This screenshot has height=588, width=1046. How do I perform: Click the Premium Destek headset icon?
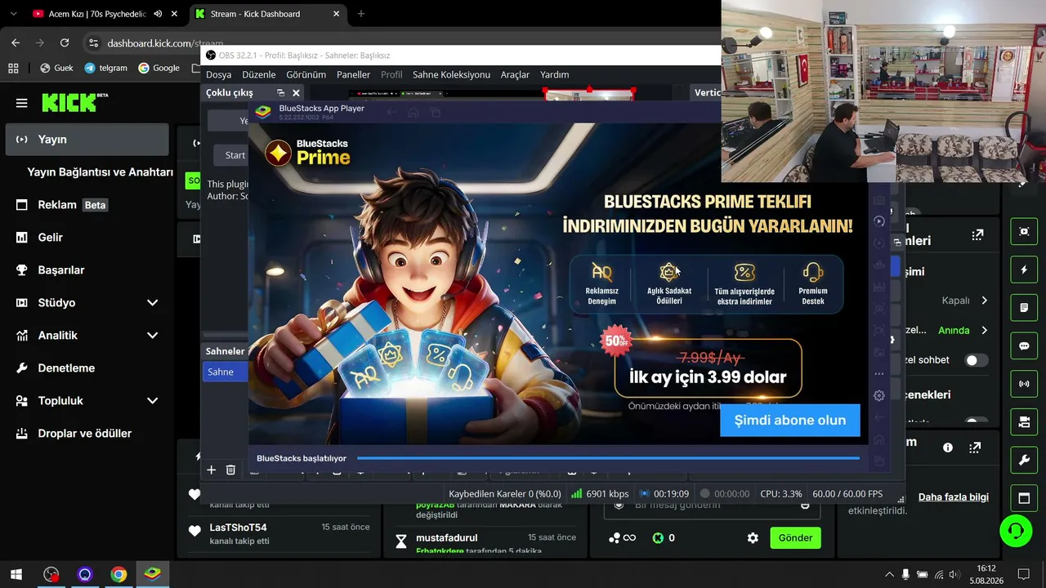pyautogui.click(x=813, y=272)
